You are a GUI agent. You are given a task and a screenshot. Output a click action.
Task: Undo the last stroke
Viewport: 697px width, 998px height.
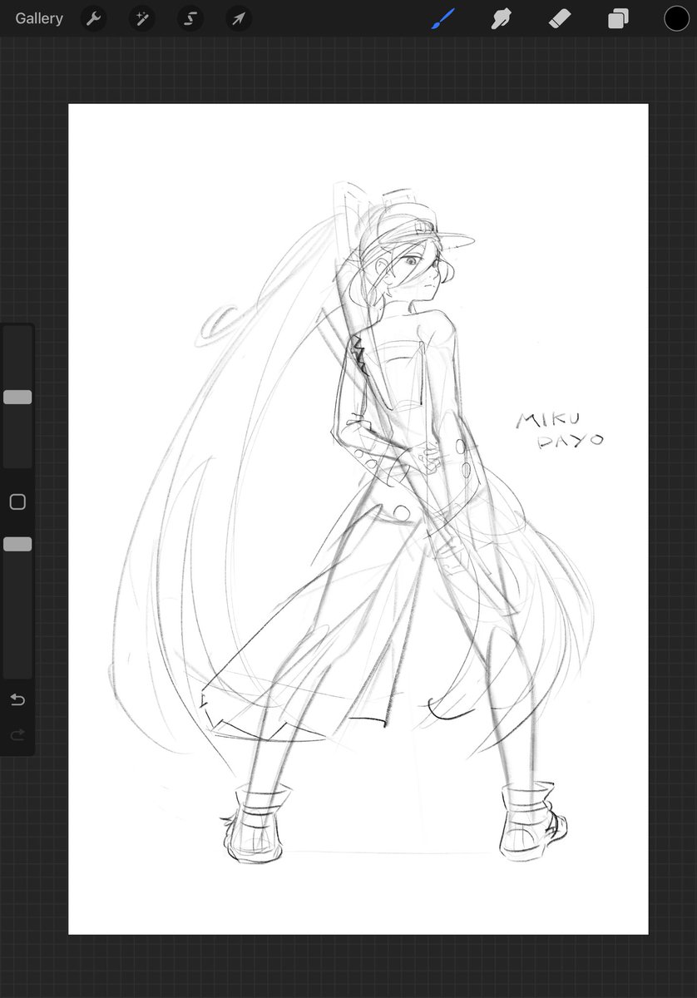17,699
